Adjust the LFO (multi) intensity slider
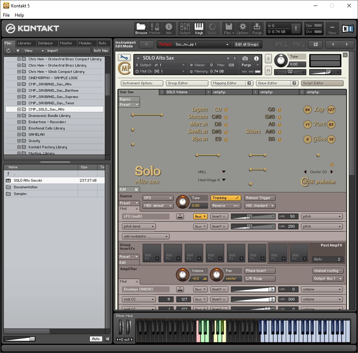The image size is (358, 353). (x=253, y=216)
